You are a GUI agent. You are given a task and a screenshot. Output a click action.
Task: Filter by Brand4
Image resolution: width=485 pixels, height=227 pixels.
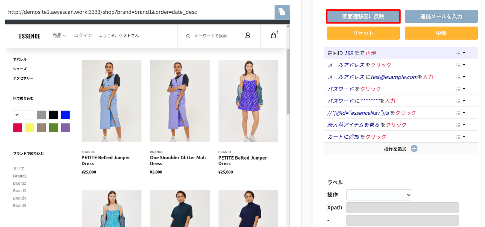coord(20,198)
